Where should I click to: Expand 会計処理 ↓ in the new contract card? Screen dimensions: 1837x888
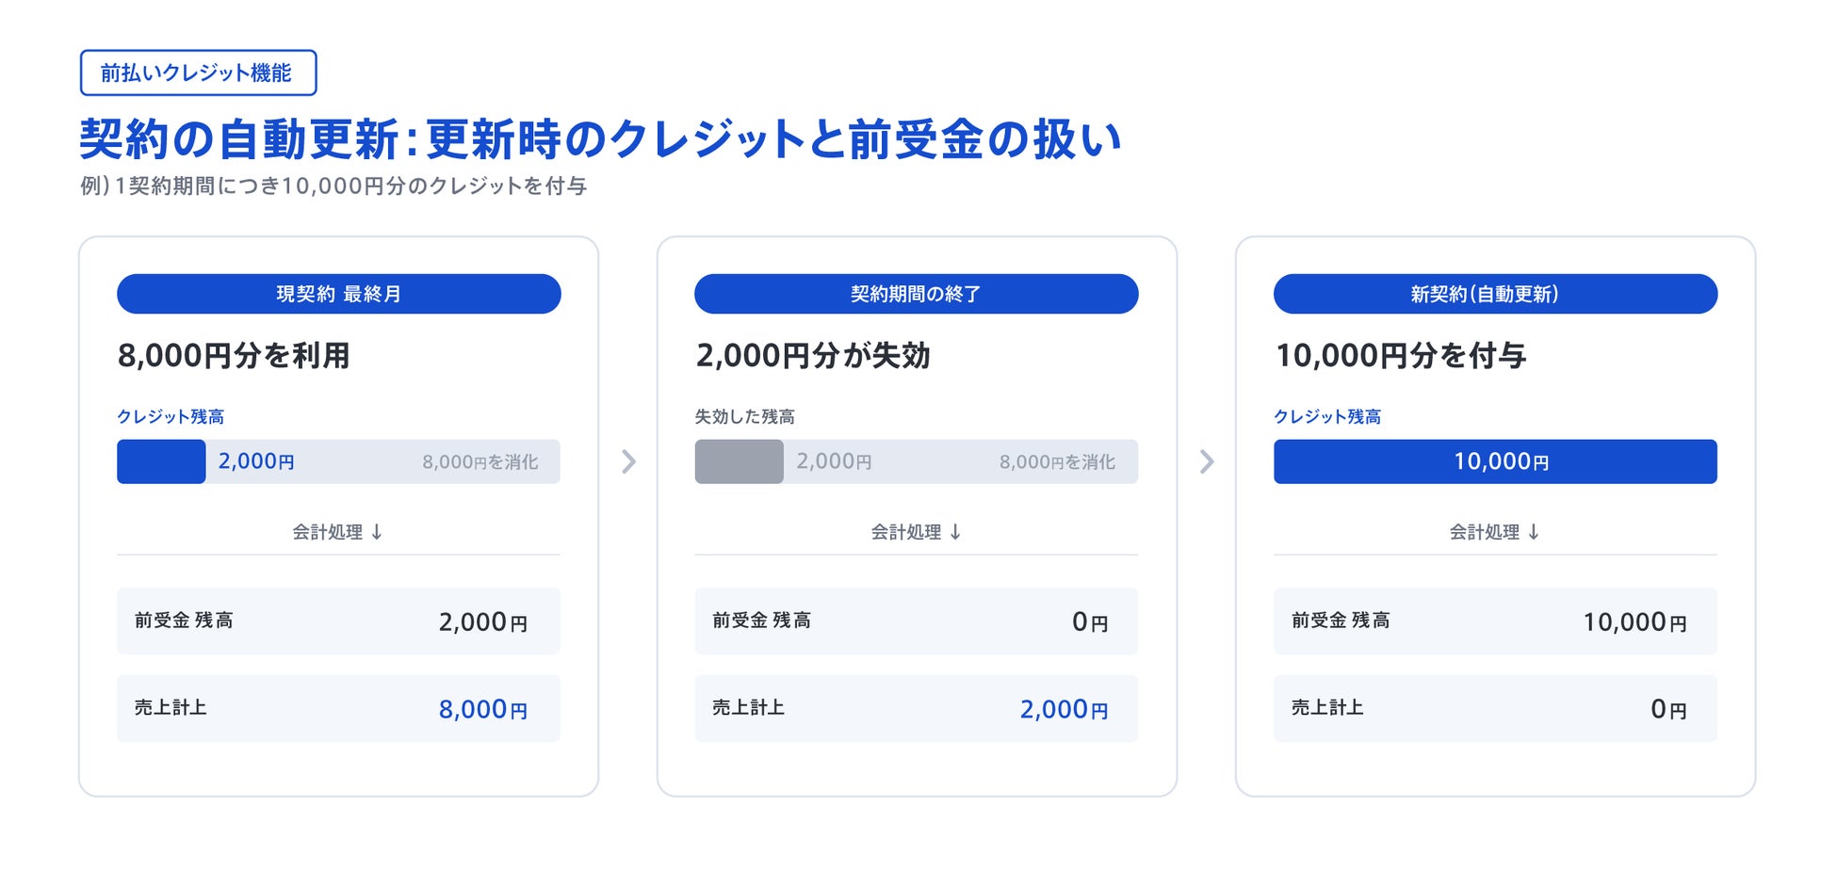click(1495, 532)
